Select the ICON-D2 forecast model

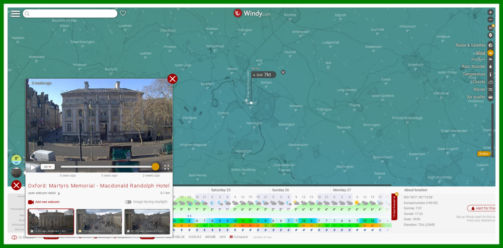[x=195, y=237]
